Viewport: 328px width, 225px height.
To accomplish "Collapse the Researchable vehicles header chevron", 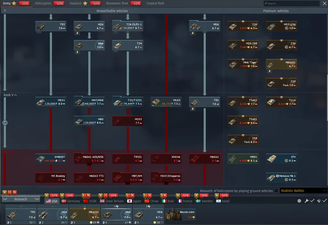I will [5, 11].
